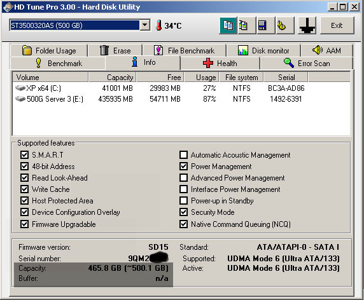Click the '29983 MB' free value
This screenshot has width=364, height=300.
(x=165, y=88)
